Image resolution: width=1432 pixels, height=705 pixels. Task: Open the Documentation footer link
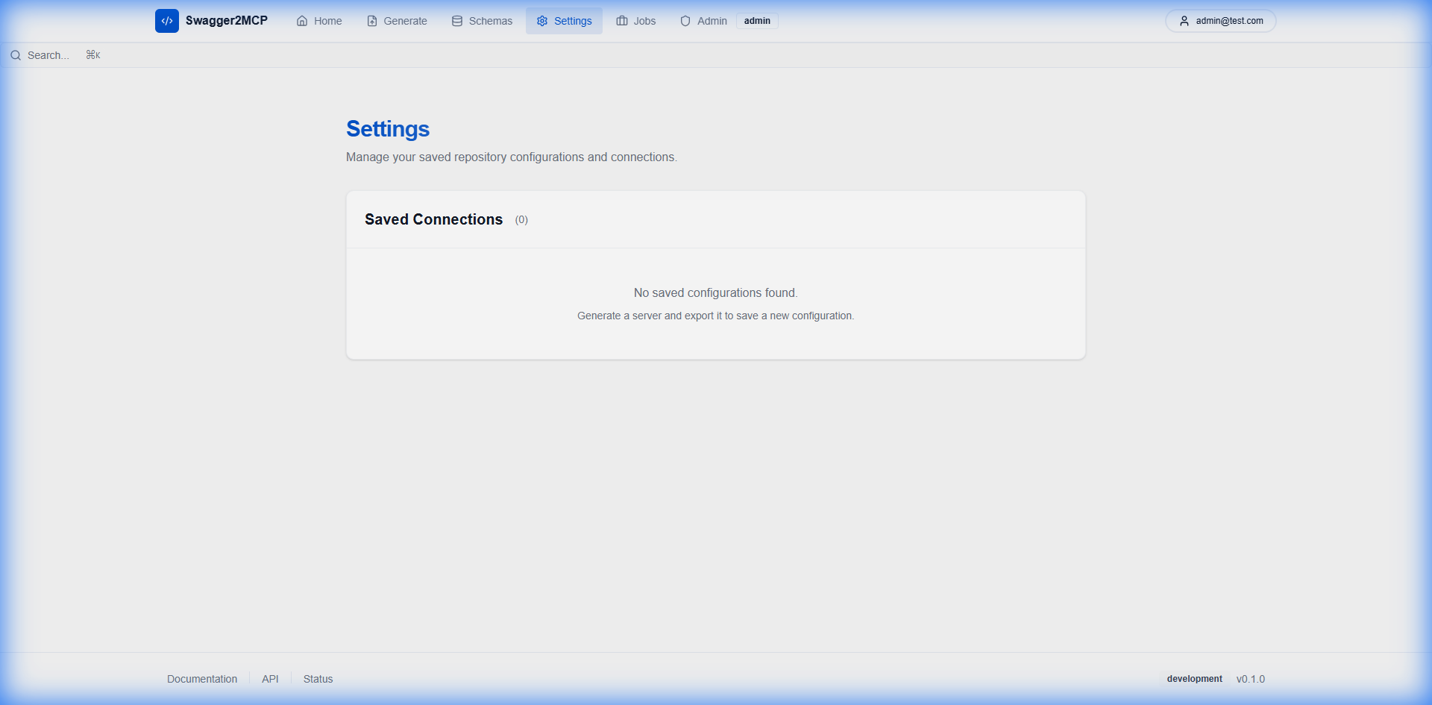[x=202, y=679]
